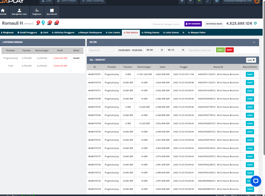The height and width of the screenshot is (196, 265).
Task: Click the start time 00.00 field
Action: coord(155,50)
